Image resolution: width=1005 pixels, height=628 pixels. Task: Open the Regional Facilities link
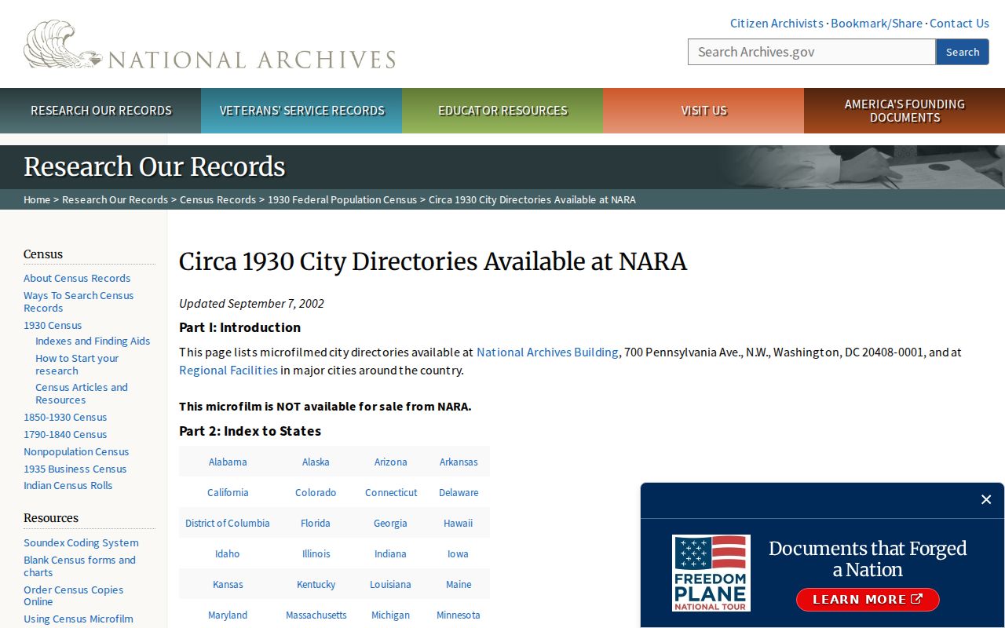[228, 371]
